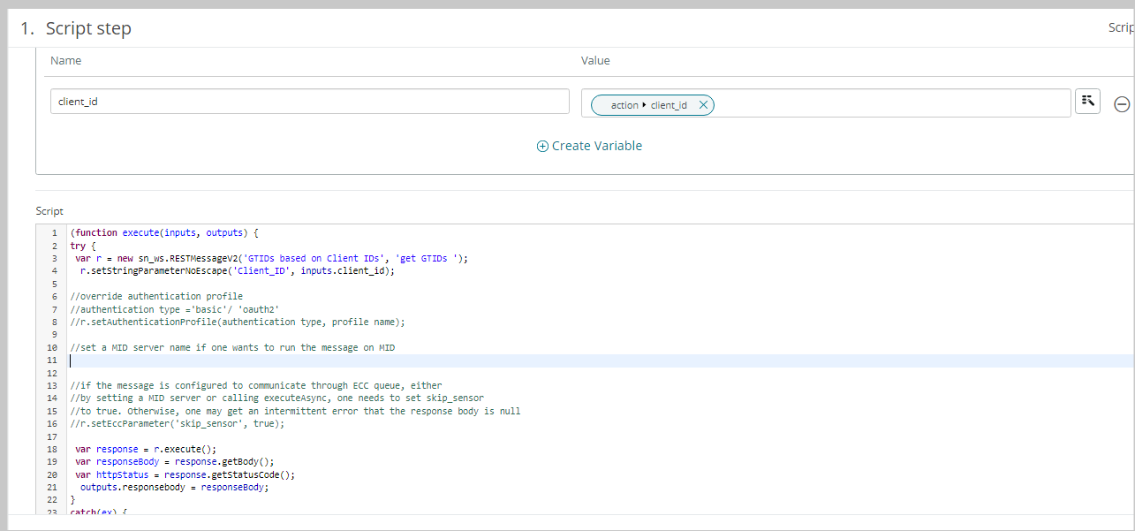The image size is (1135, 531).
Task: Select the action client_id data pill
Action: click(x=647, y=105)
